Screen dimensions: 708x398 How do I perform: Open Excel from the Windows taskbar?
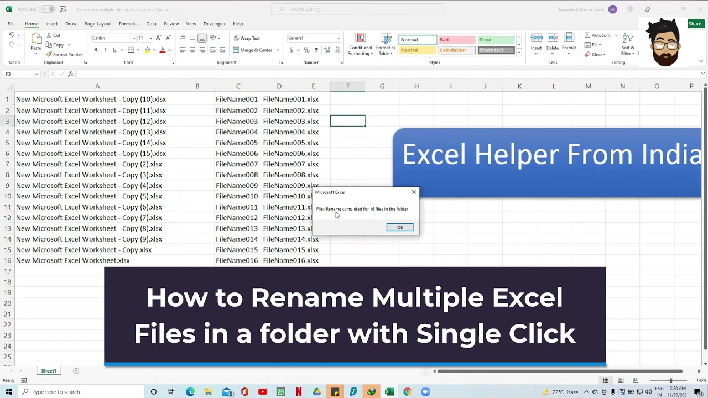(389, 392)
